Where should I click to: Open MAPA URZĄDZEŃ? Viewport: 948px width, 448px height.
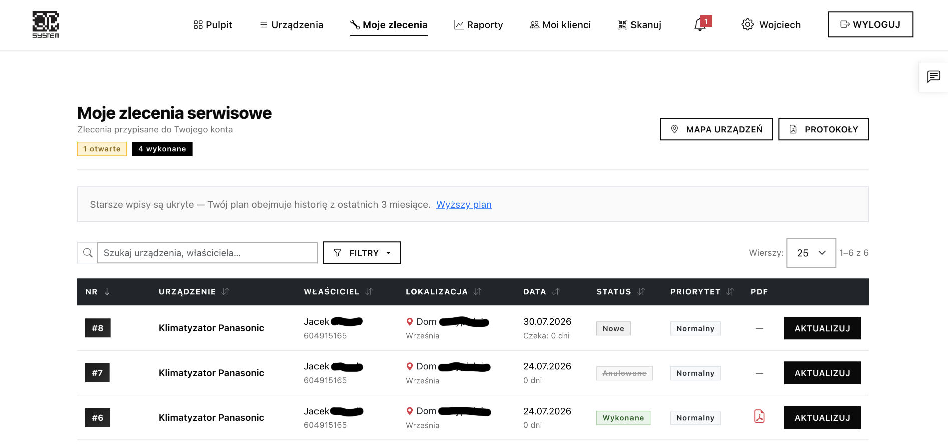point(716,129)
